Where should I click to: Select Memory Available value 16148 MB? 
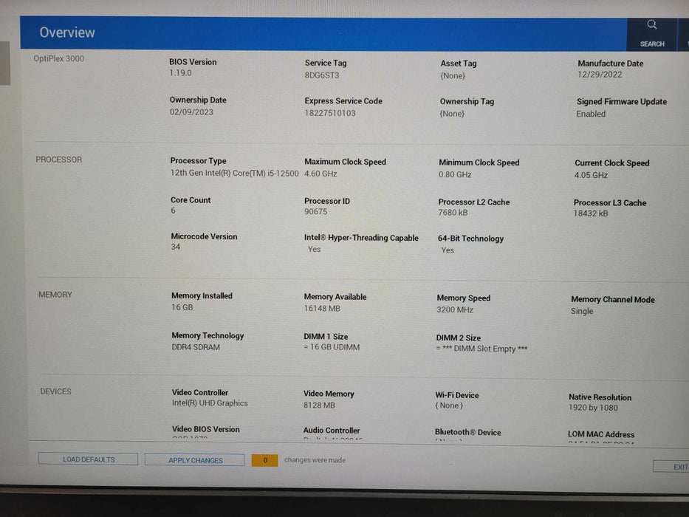[x=322, y=309]
